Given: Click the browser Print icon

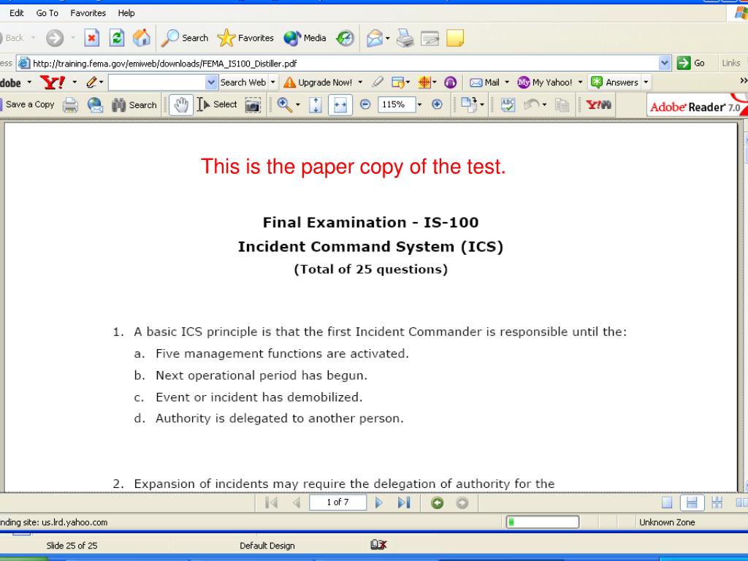Looking at the screenshot, I should pos(405,38).
